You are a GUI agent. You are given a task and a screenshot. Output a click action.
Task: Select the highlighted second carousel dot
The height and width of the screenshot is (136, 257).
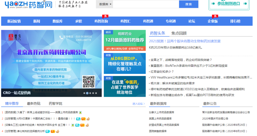point(87,93)
